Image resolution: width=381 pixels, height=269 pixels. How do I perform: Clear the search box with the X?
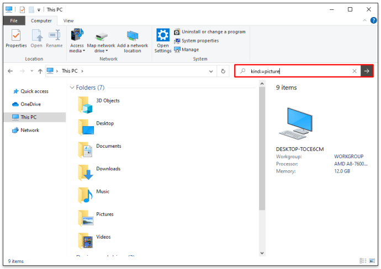pyautogui.click(x=354, y=71)
